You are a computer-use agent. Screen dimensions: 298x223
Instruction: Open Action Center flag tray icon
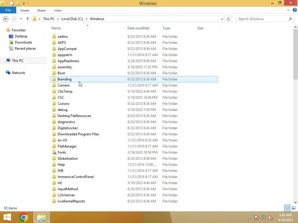tap(257, 217)
